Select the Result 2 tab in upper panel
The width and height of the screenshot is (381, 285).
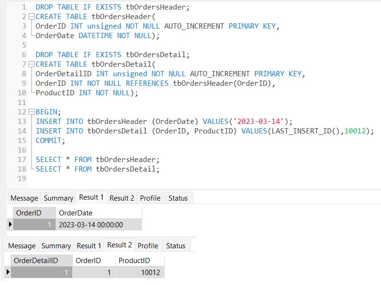point(122,198)
